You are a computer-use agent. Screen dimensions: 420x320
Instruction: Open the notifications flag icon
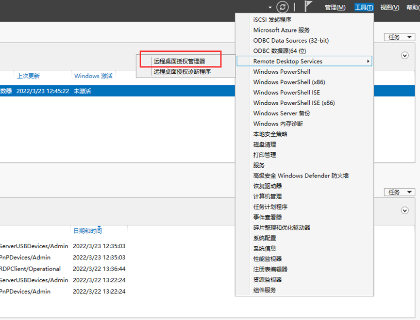click(x=308, y=6)
